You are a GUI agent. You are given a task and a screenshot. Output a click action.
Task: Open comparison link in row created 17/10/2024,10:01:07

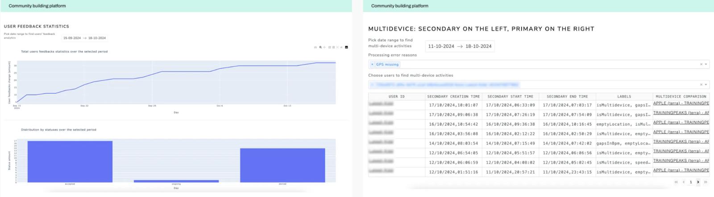(681, 103)
